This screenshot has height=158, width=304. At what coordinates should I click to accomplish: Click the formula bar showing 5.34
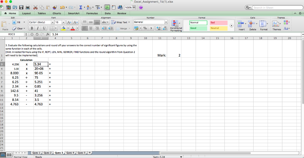(175, 34)
